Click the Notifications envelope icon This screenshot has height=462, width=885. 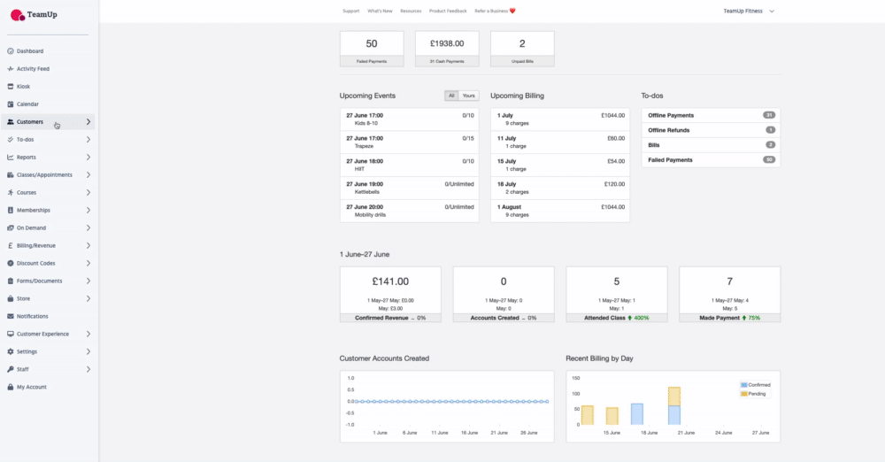click(x=10, y=316)
